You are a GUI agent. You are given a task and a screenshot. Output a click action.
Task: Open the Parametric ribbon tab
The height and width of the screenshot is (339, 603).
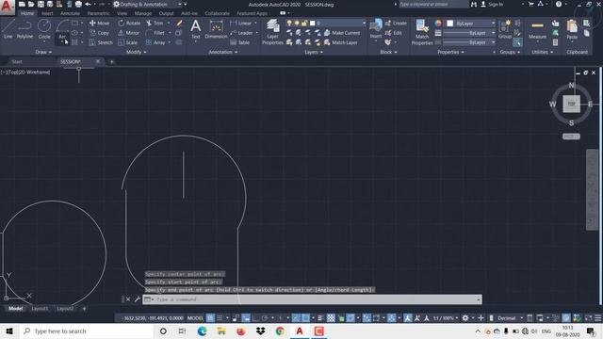point(98,13)
